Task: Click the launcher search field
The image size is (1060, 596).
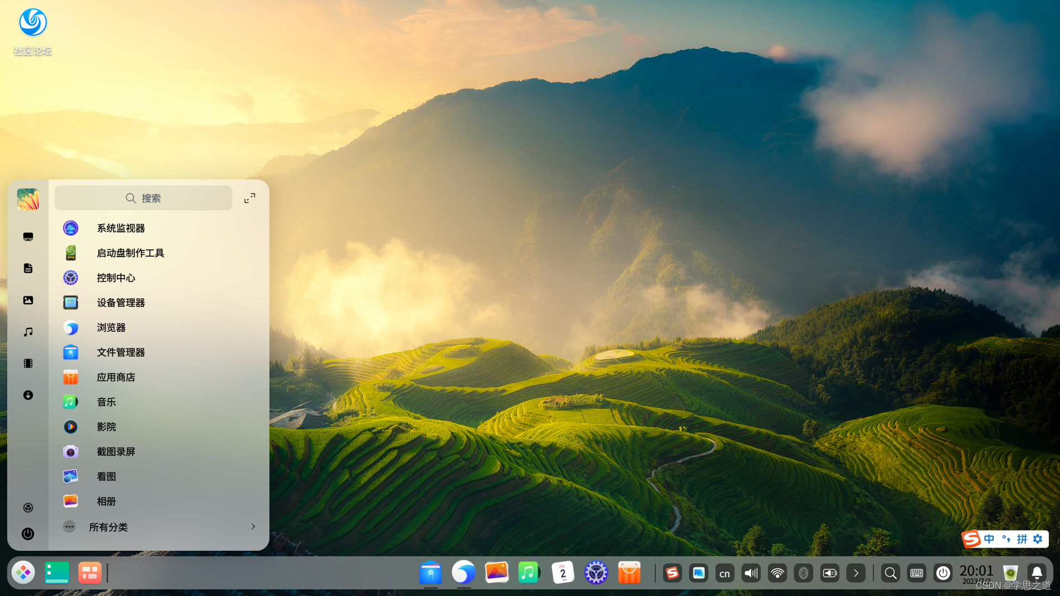Action: coord(144,198)
